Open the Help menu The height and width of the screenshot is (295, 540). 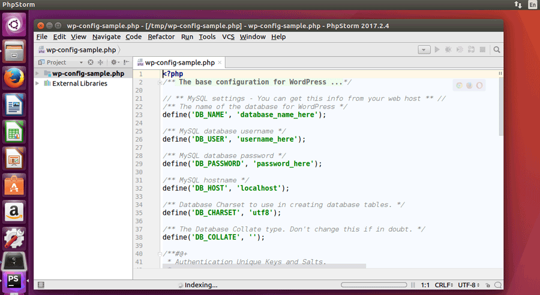pyautogui.click(x=278, y=37)
